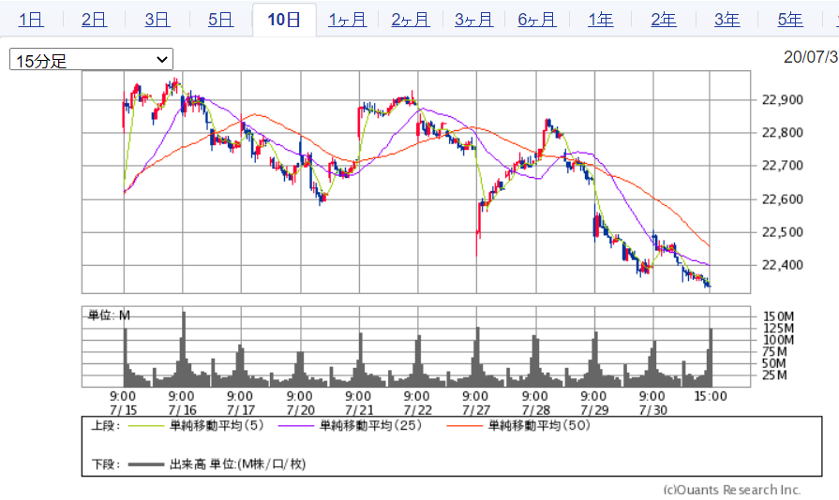The width and height of the screenshot is (839, 500).
Task: Select the active 10日 tab
Action: tap(284, 19)
